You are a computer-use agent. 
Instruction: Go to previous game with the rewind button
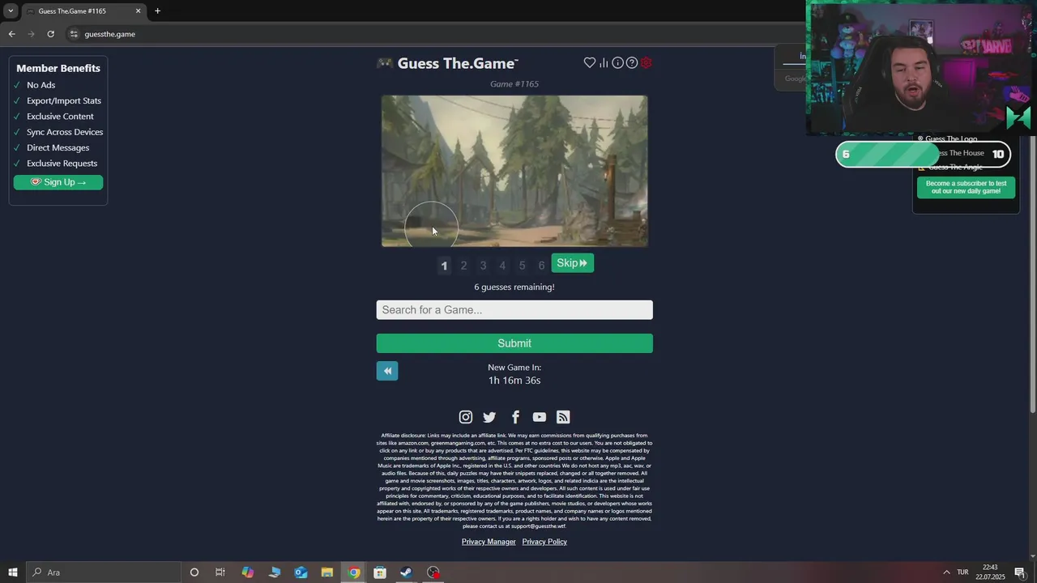click(387, 371)
